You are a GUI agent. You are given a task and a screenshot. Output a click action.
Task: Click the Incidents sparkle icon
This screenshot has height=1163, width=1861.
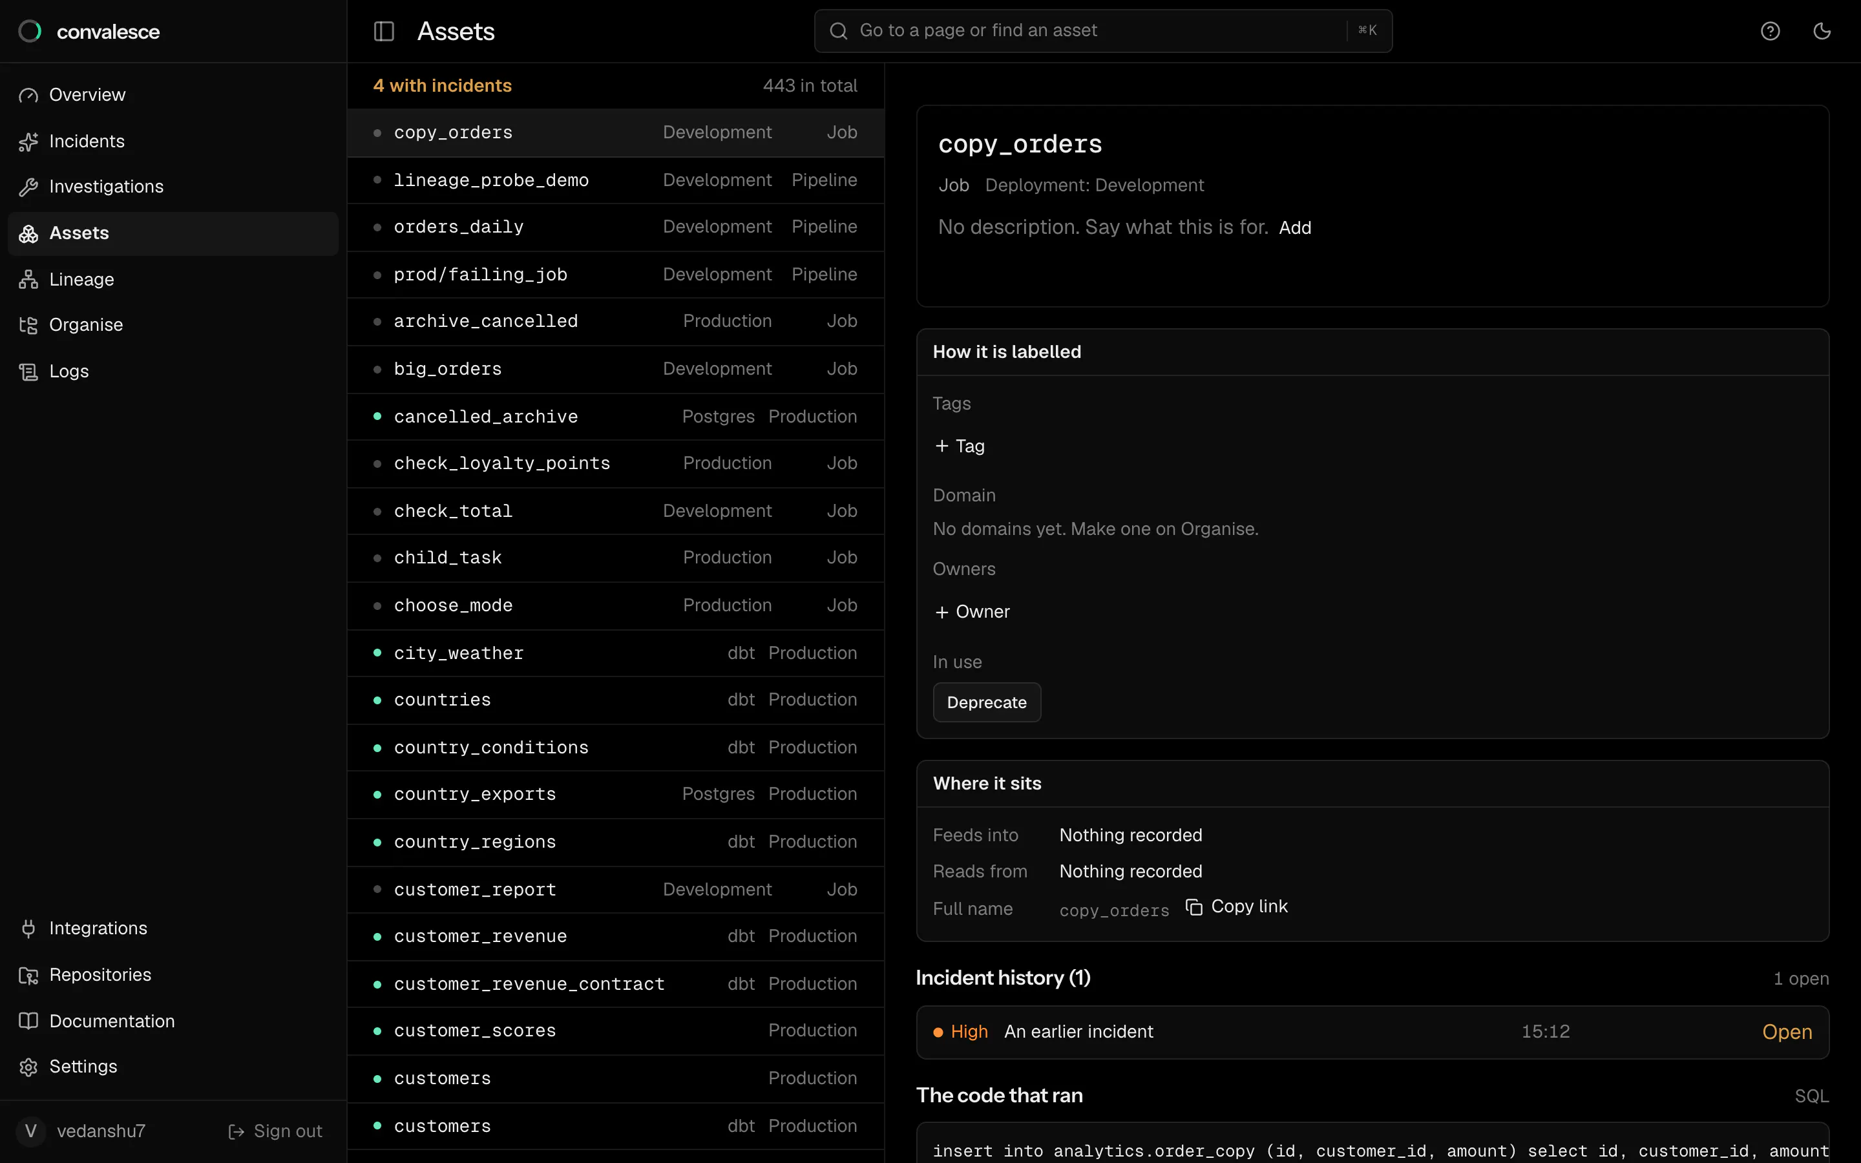pyautogui.click(x=28, y=141)
